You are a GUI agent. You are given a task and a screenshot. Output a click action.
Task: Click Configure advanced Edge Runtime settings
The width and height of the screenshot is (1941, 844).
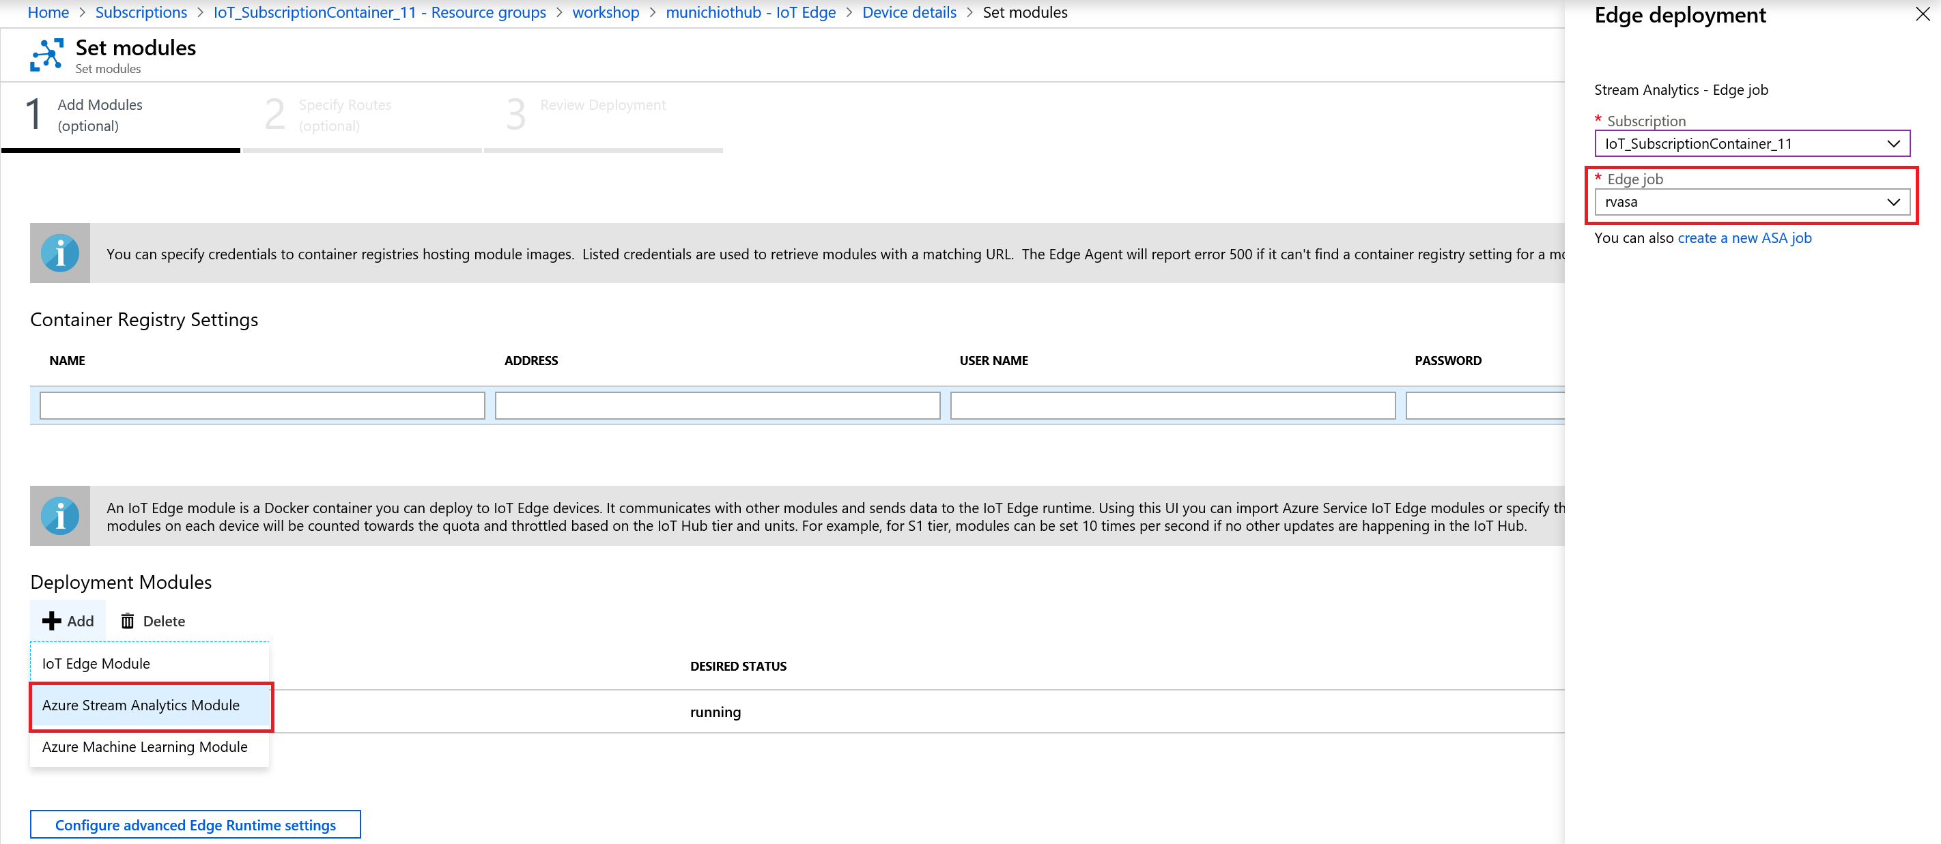pos(195,825)
